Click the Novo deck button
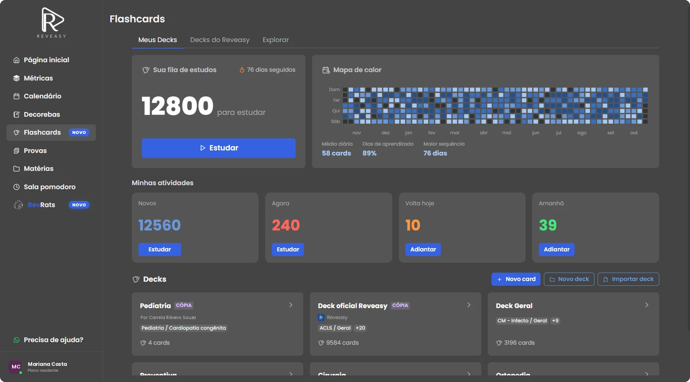The width and height of the screenshot is (690, 382). pos(569,279)
